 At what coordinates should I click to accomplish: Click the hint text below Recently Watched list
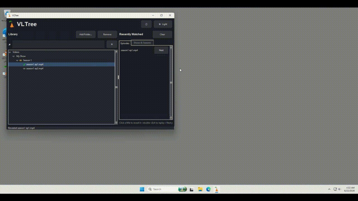coord(146,123)
